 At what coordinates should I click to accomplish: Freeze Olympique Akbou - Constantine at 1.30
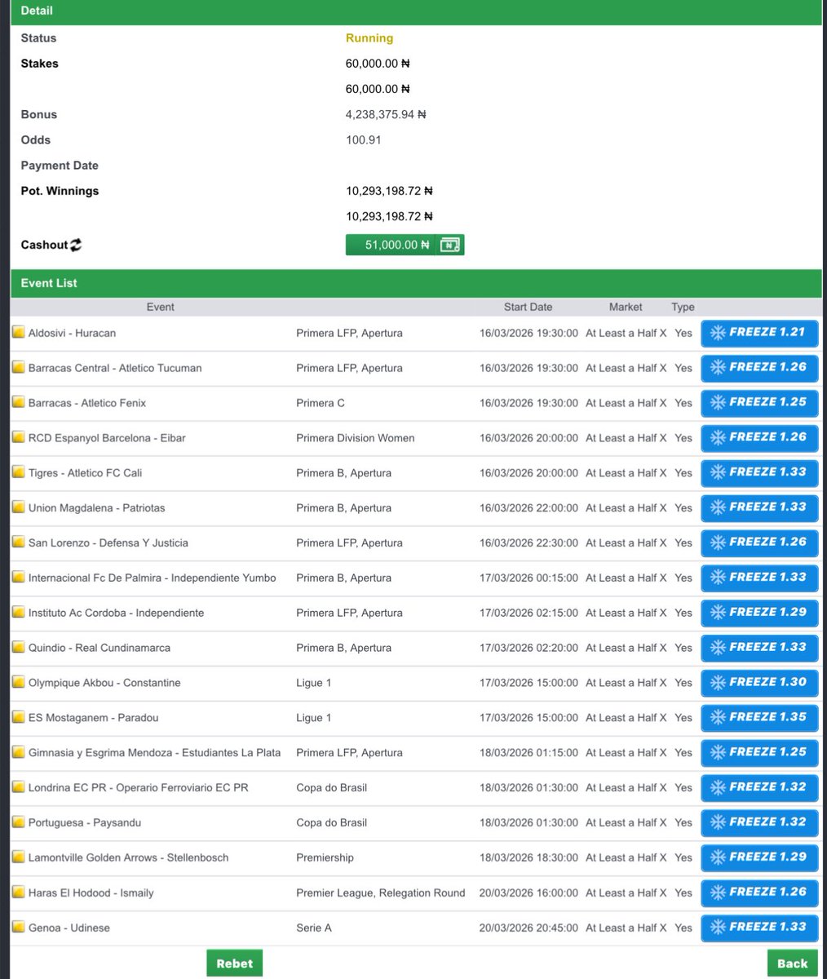759,683
